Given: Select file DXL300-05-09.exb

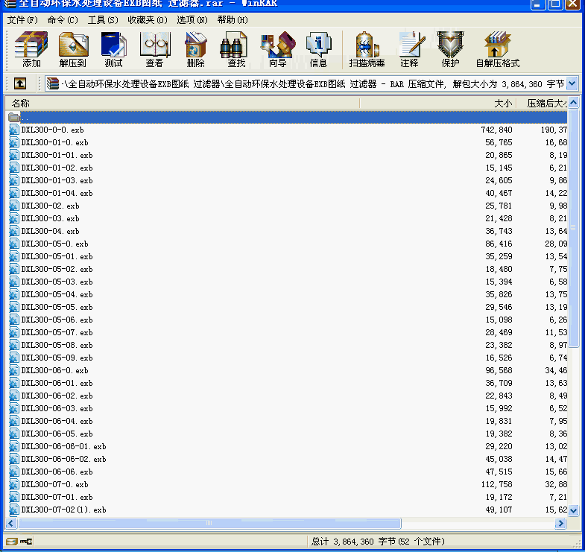Looking at the screenshot, I should tap(57, 358).
